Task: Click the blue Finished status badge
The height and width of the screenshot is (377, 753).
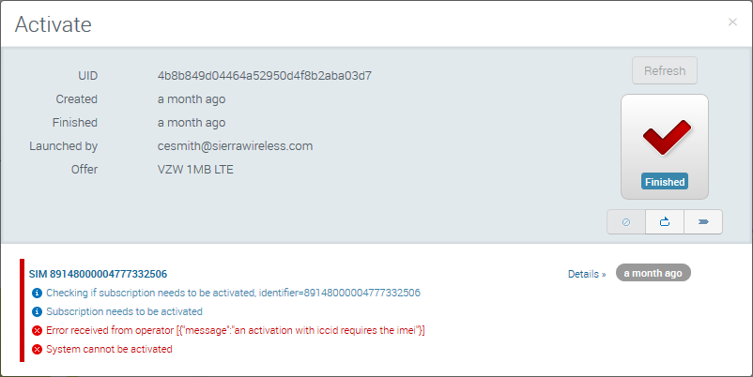Action: point(665,181)
